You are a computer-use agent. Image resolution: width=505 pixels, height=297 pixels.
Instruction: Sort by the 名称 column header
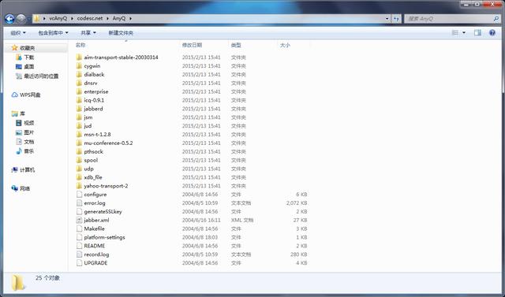click(x=80, y=46)
